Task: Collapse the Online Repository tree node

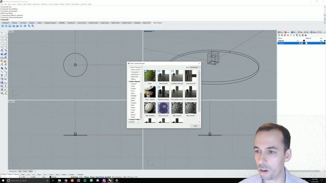Action: pyautogui.click(x=128, y=81)
